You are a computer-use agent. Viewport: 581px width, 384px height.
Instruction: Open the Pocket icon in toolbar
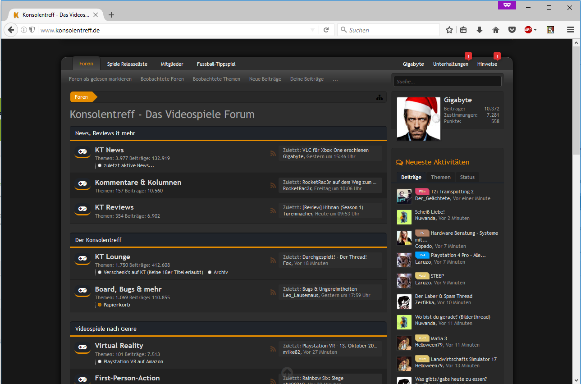pyautogui.click(x=512, y=30)
